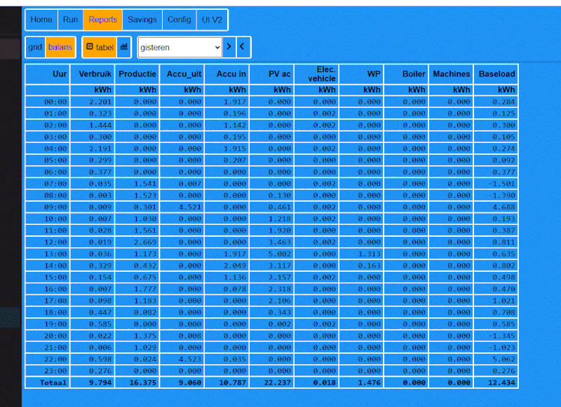The height and width of the screenshot is (407, 561).
Task: Click the Verbruik column header
Action: coord(93,74)
